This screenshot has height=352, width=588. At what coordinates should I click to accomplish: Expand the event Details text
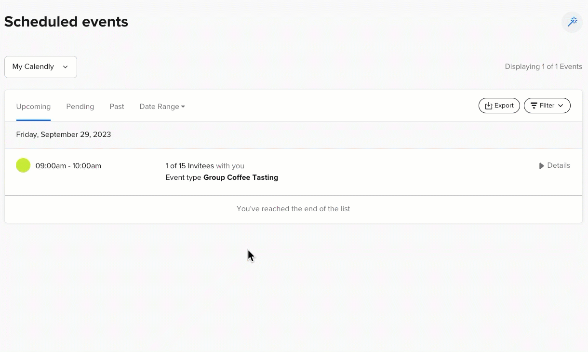(x=559, y=165)
